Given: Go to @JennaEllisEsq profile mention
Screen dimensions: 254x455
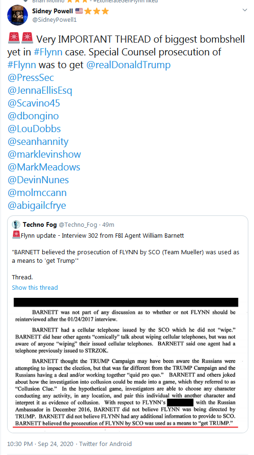Looking at the screenshot, I should click(x=40, y=90).
